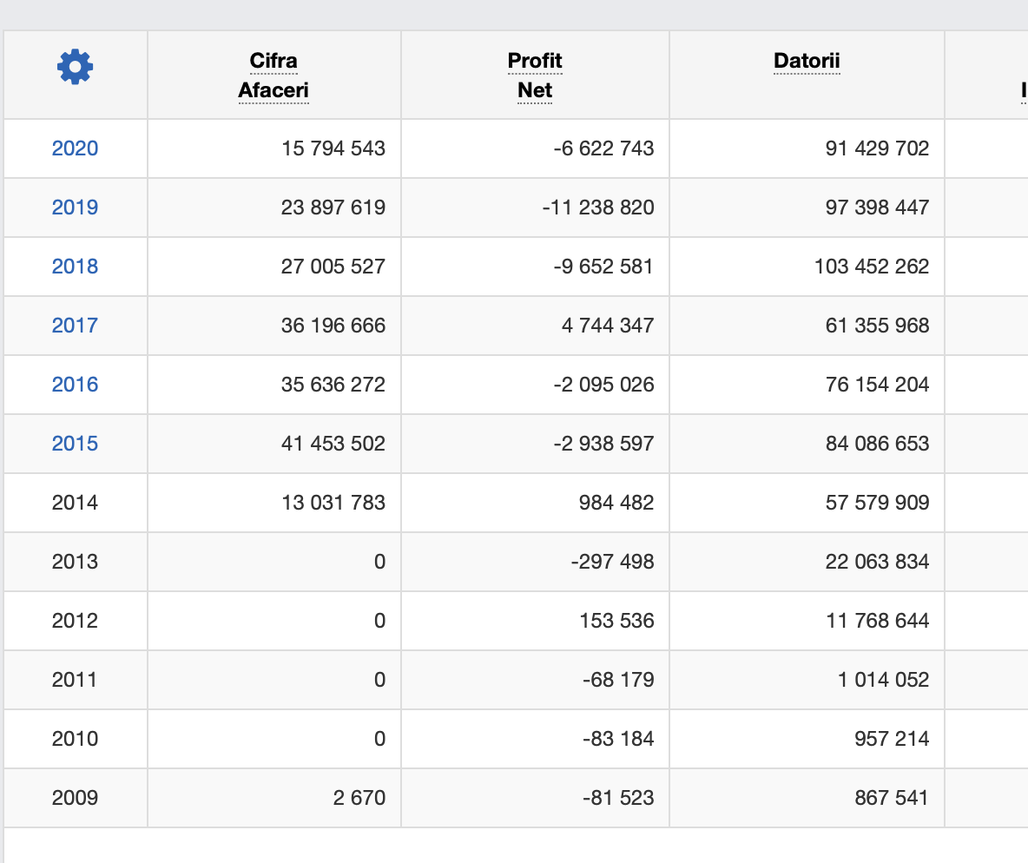Select the 867 541 debt cell
Screen dimensions: 1028x863
pos(891,798)
